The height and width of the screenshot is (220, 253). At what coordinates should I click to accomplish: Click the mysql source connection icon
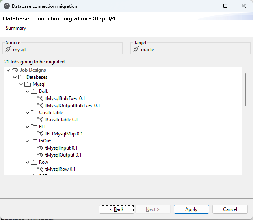coord(8,50)
